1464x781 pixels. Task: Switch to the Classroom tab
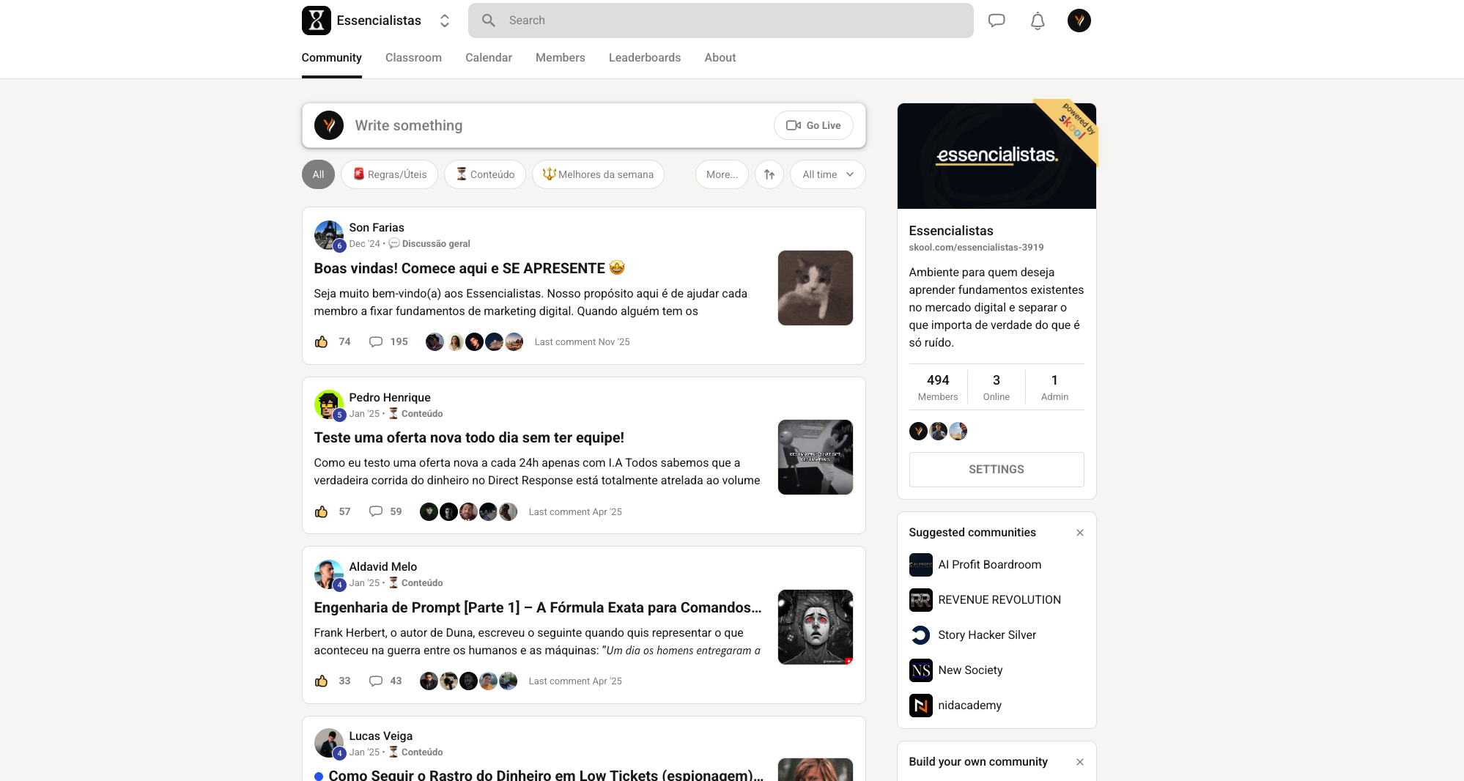click(413, 58)
